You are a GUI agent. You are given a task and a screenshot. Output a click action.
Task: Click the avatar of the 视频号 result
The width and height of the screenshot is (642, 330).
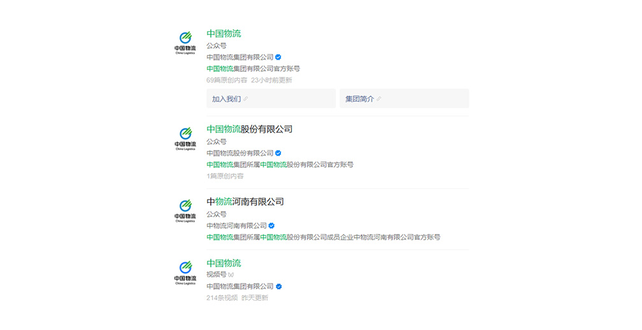[x=185, y=273]
